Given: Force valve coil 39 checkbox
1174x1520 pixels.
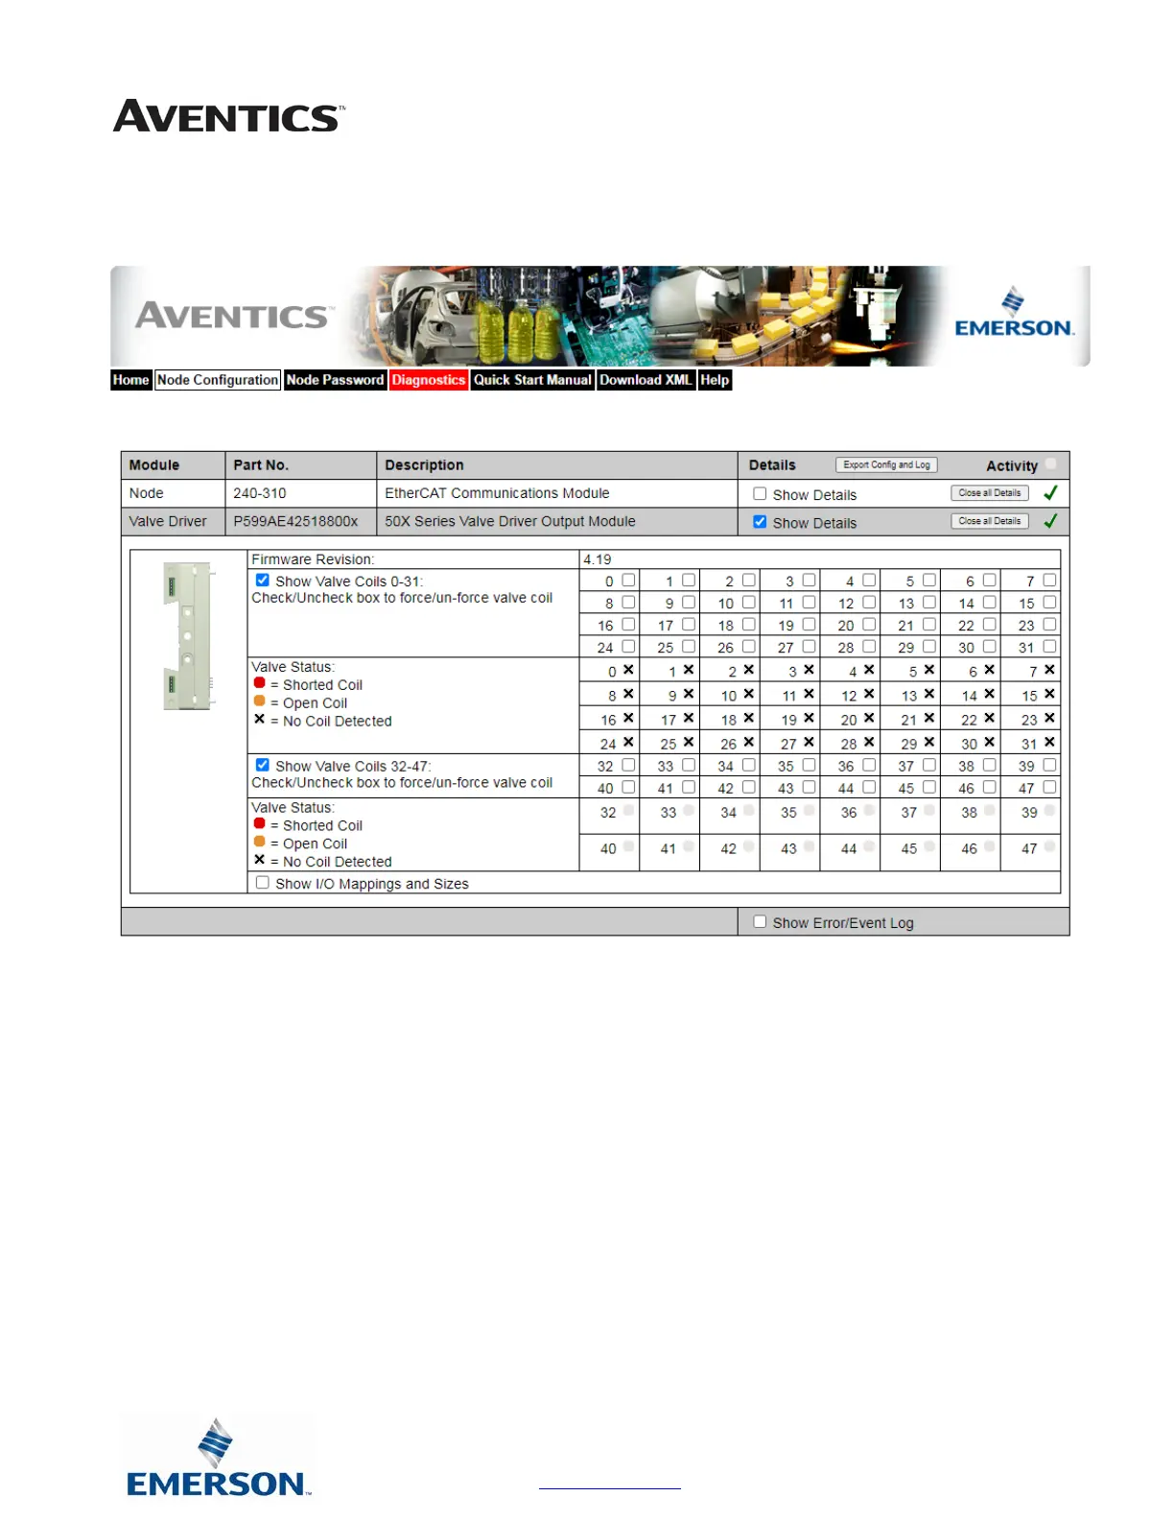Looking at the screenshot, I should [x=1049, y=765].
